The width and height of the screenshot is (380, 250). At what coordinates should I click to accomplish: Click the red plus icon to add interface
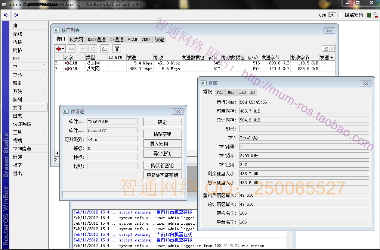point(58,49)
